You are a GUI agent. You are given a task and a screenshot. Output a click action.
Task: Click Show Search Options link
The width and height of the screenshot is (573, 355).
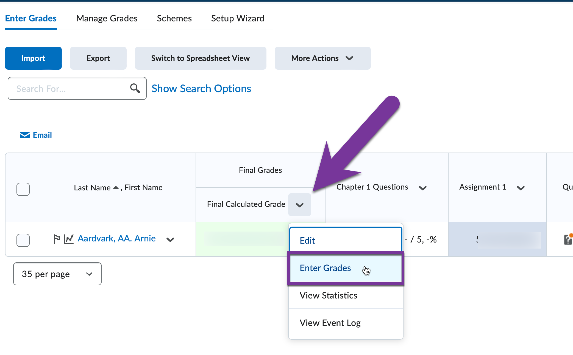[x=201, y=88]
